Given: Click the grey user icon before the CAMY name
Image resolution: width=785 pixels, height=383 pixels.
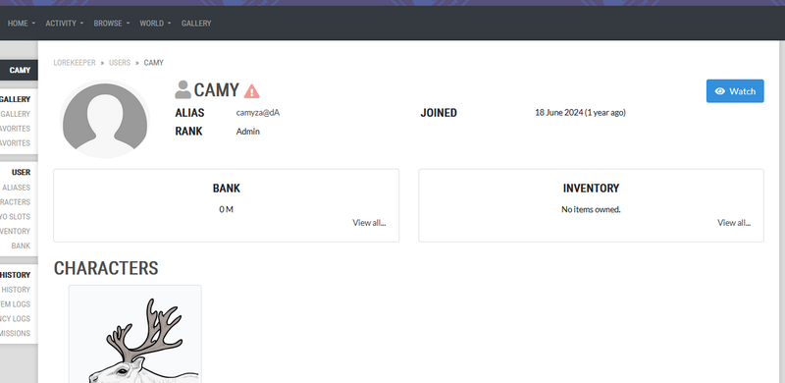Looking at the screenshot, I should tap(183, 89).
